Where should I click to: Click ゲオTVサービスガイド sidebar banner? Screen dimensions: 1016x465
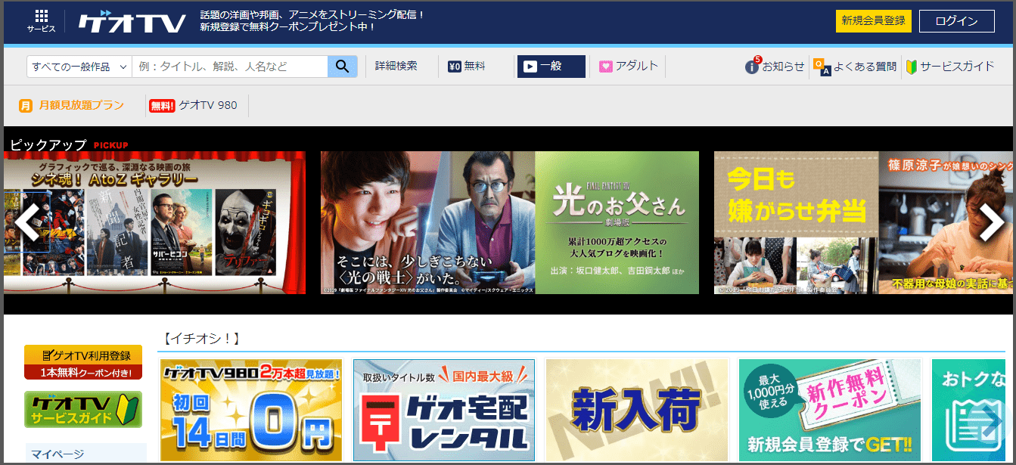tap(83, 409)
